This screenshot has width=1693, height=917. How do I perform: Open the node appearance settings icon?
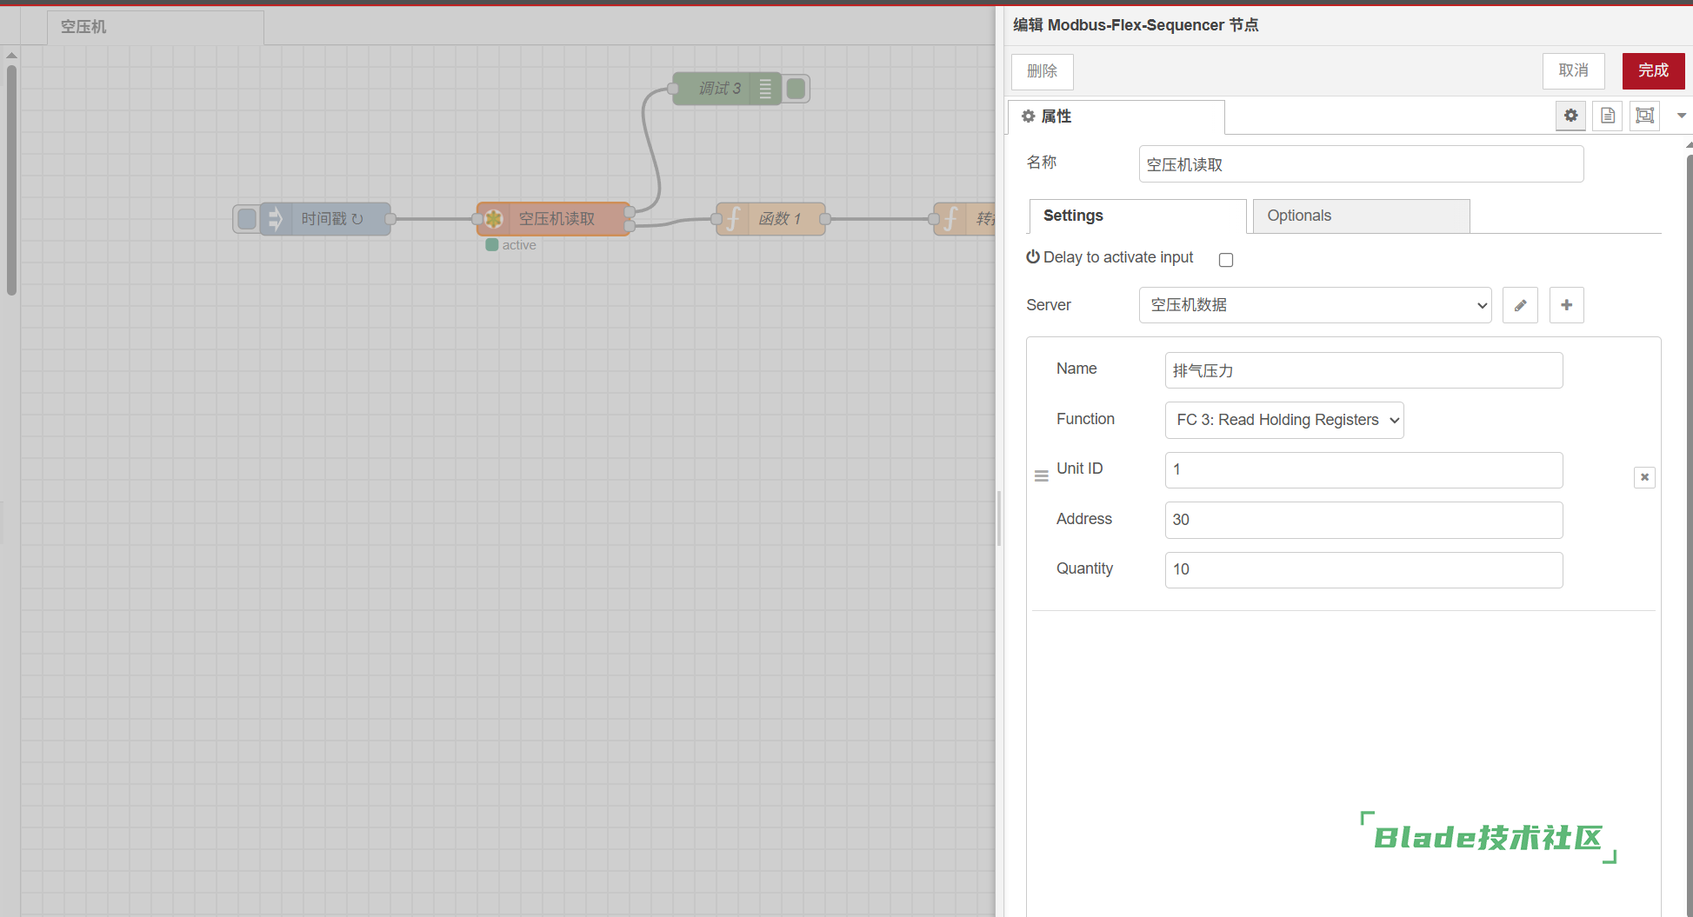[x=1644, y=116]
